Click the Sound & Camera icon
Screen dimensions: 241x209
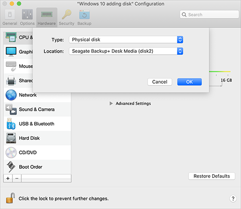pos(11,109)
